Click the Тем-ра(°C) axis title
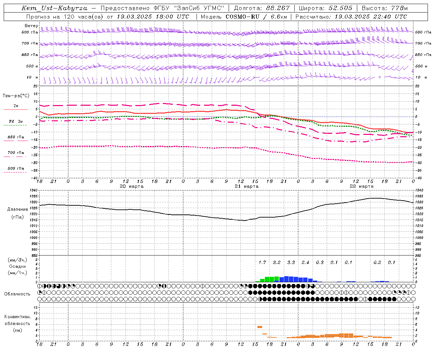Image resolution: width=433 pixels, height=347 pixels. coord(16,96)
